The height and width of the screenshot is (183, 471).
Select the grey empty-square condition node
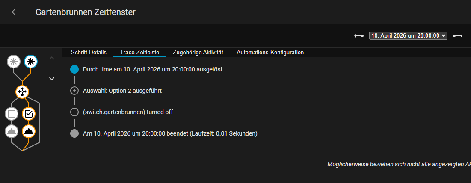(x=12, y=114)
